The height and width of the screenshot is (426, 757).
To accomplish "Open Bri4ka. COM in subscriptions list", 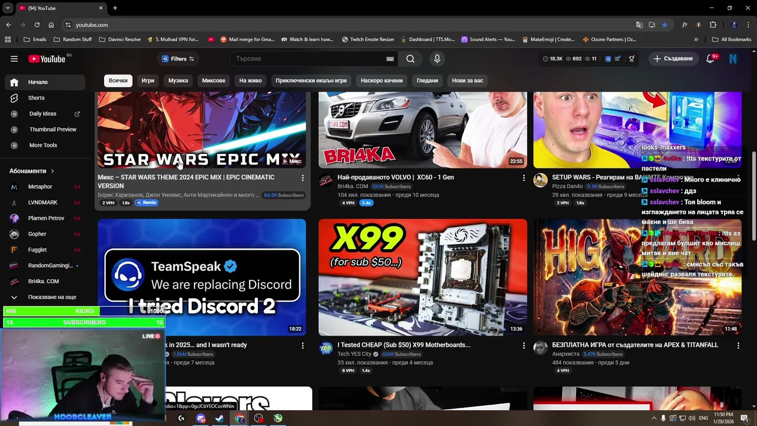I will [x=45, y=281].
